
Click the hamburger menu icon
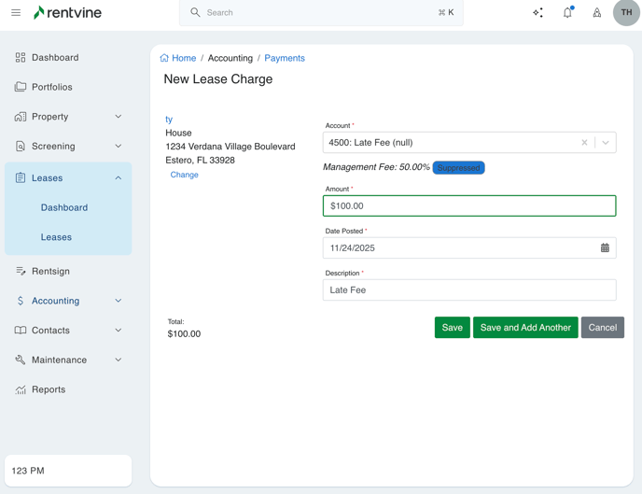point(16,13)
